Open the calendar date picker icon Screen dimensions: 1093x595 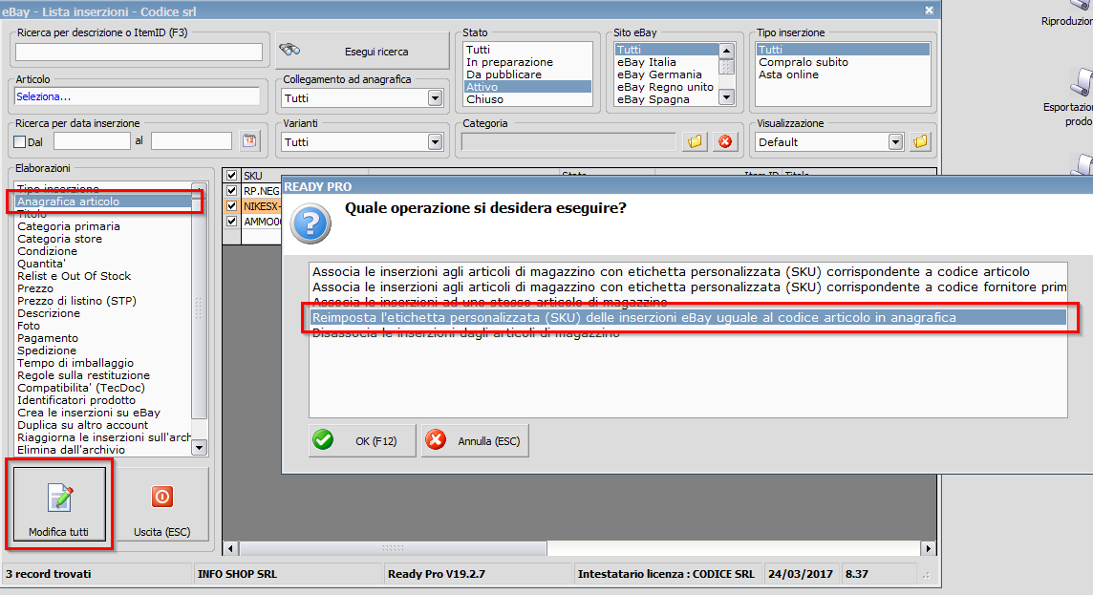pyautogui.click(x=249, y=140)
